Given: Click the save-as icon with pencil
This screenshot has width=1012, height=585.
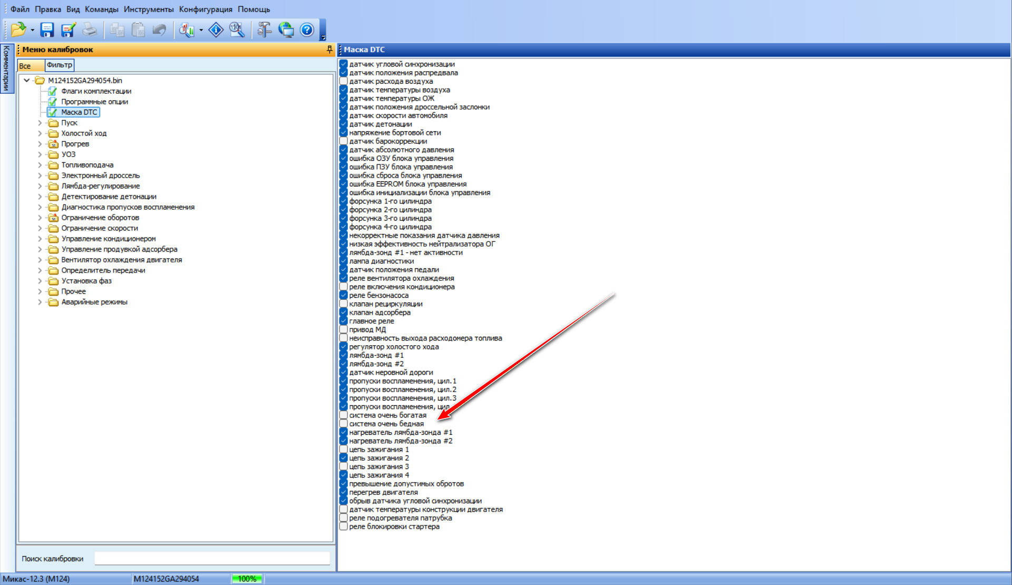Looking at the screenshot, I should [68, 30].
